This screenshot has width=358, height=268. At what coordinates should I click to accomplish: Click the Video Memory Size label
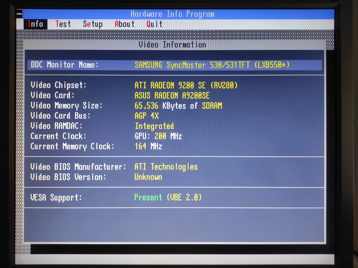[x=67, y=105]
